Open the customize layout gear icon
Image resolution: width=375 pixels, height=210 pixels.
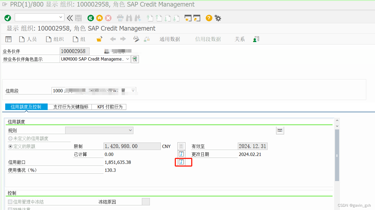[218, 18]
